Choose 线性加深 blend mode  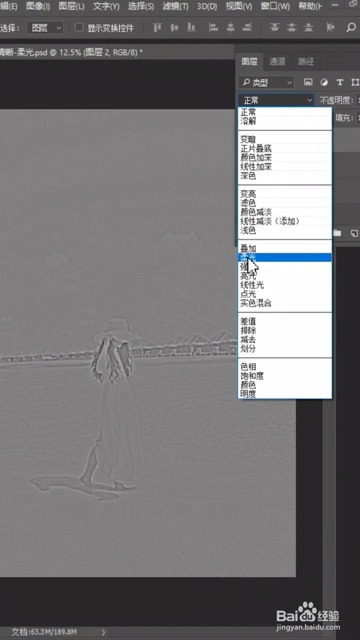[x=284, y=166]
